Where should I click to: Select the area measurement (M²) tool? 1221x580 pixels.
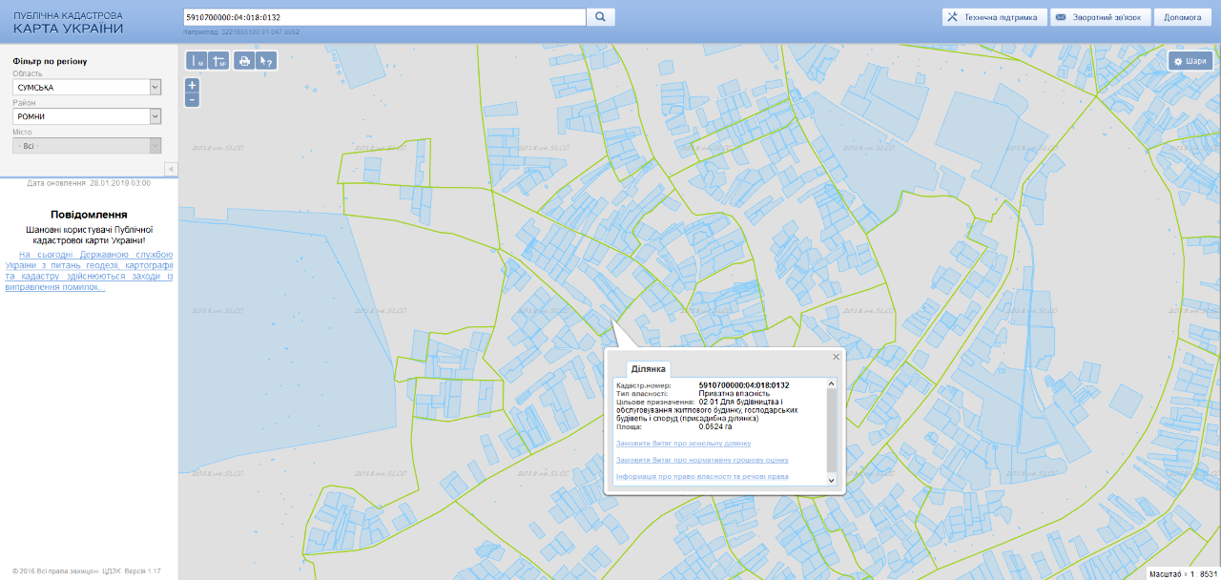(218, 61)
